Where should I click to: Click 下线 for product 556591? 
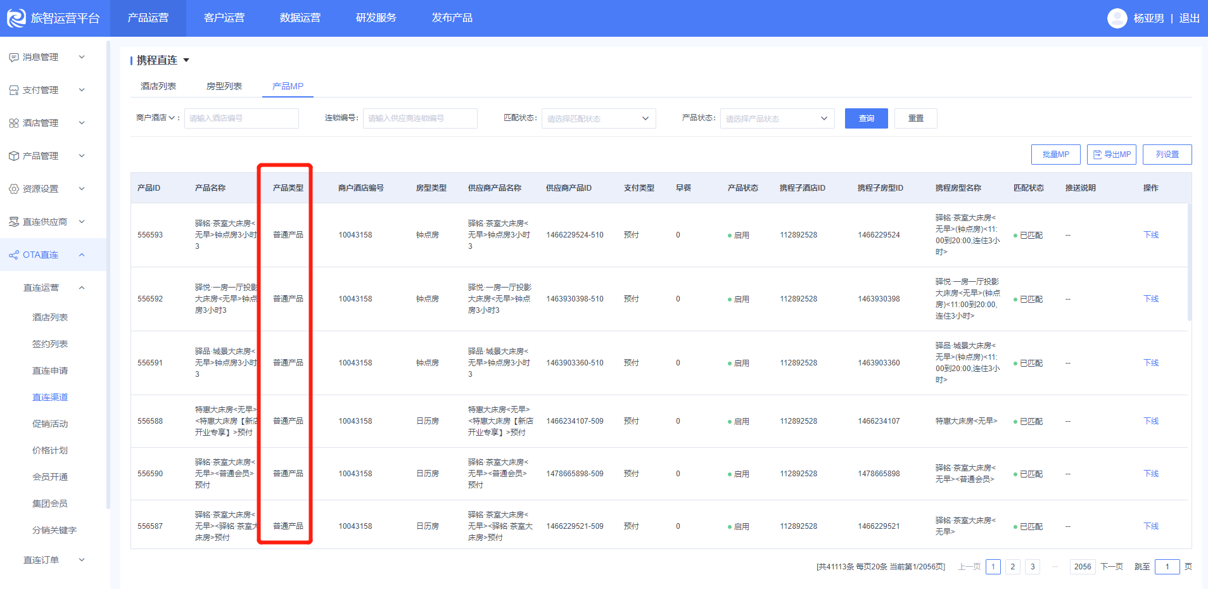[x=1151, y=363]
